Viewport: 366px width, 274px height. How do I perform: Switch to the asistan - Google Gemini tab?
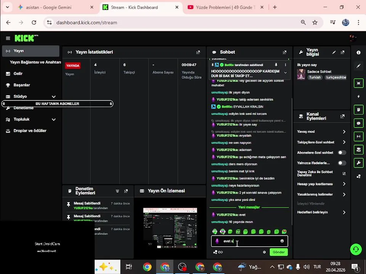(48, 8)
